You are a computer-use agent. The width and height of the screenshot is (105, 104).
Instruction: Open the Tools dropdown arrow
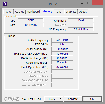(x=61, y=99)
